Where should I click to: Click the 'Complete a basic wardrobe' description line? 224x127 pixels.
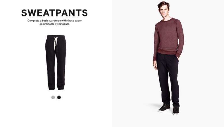pos(55,21)
